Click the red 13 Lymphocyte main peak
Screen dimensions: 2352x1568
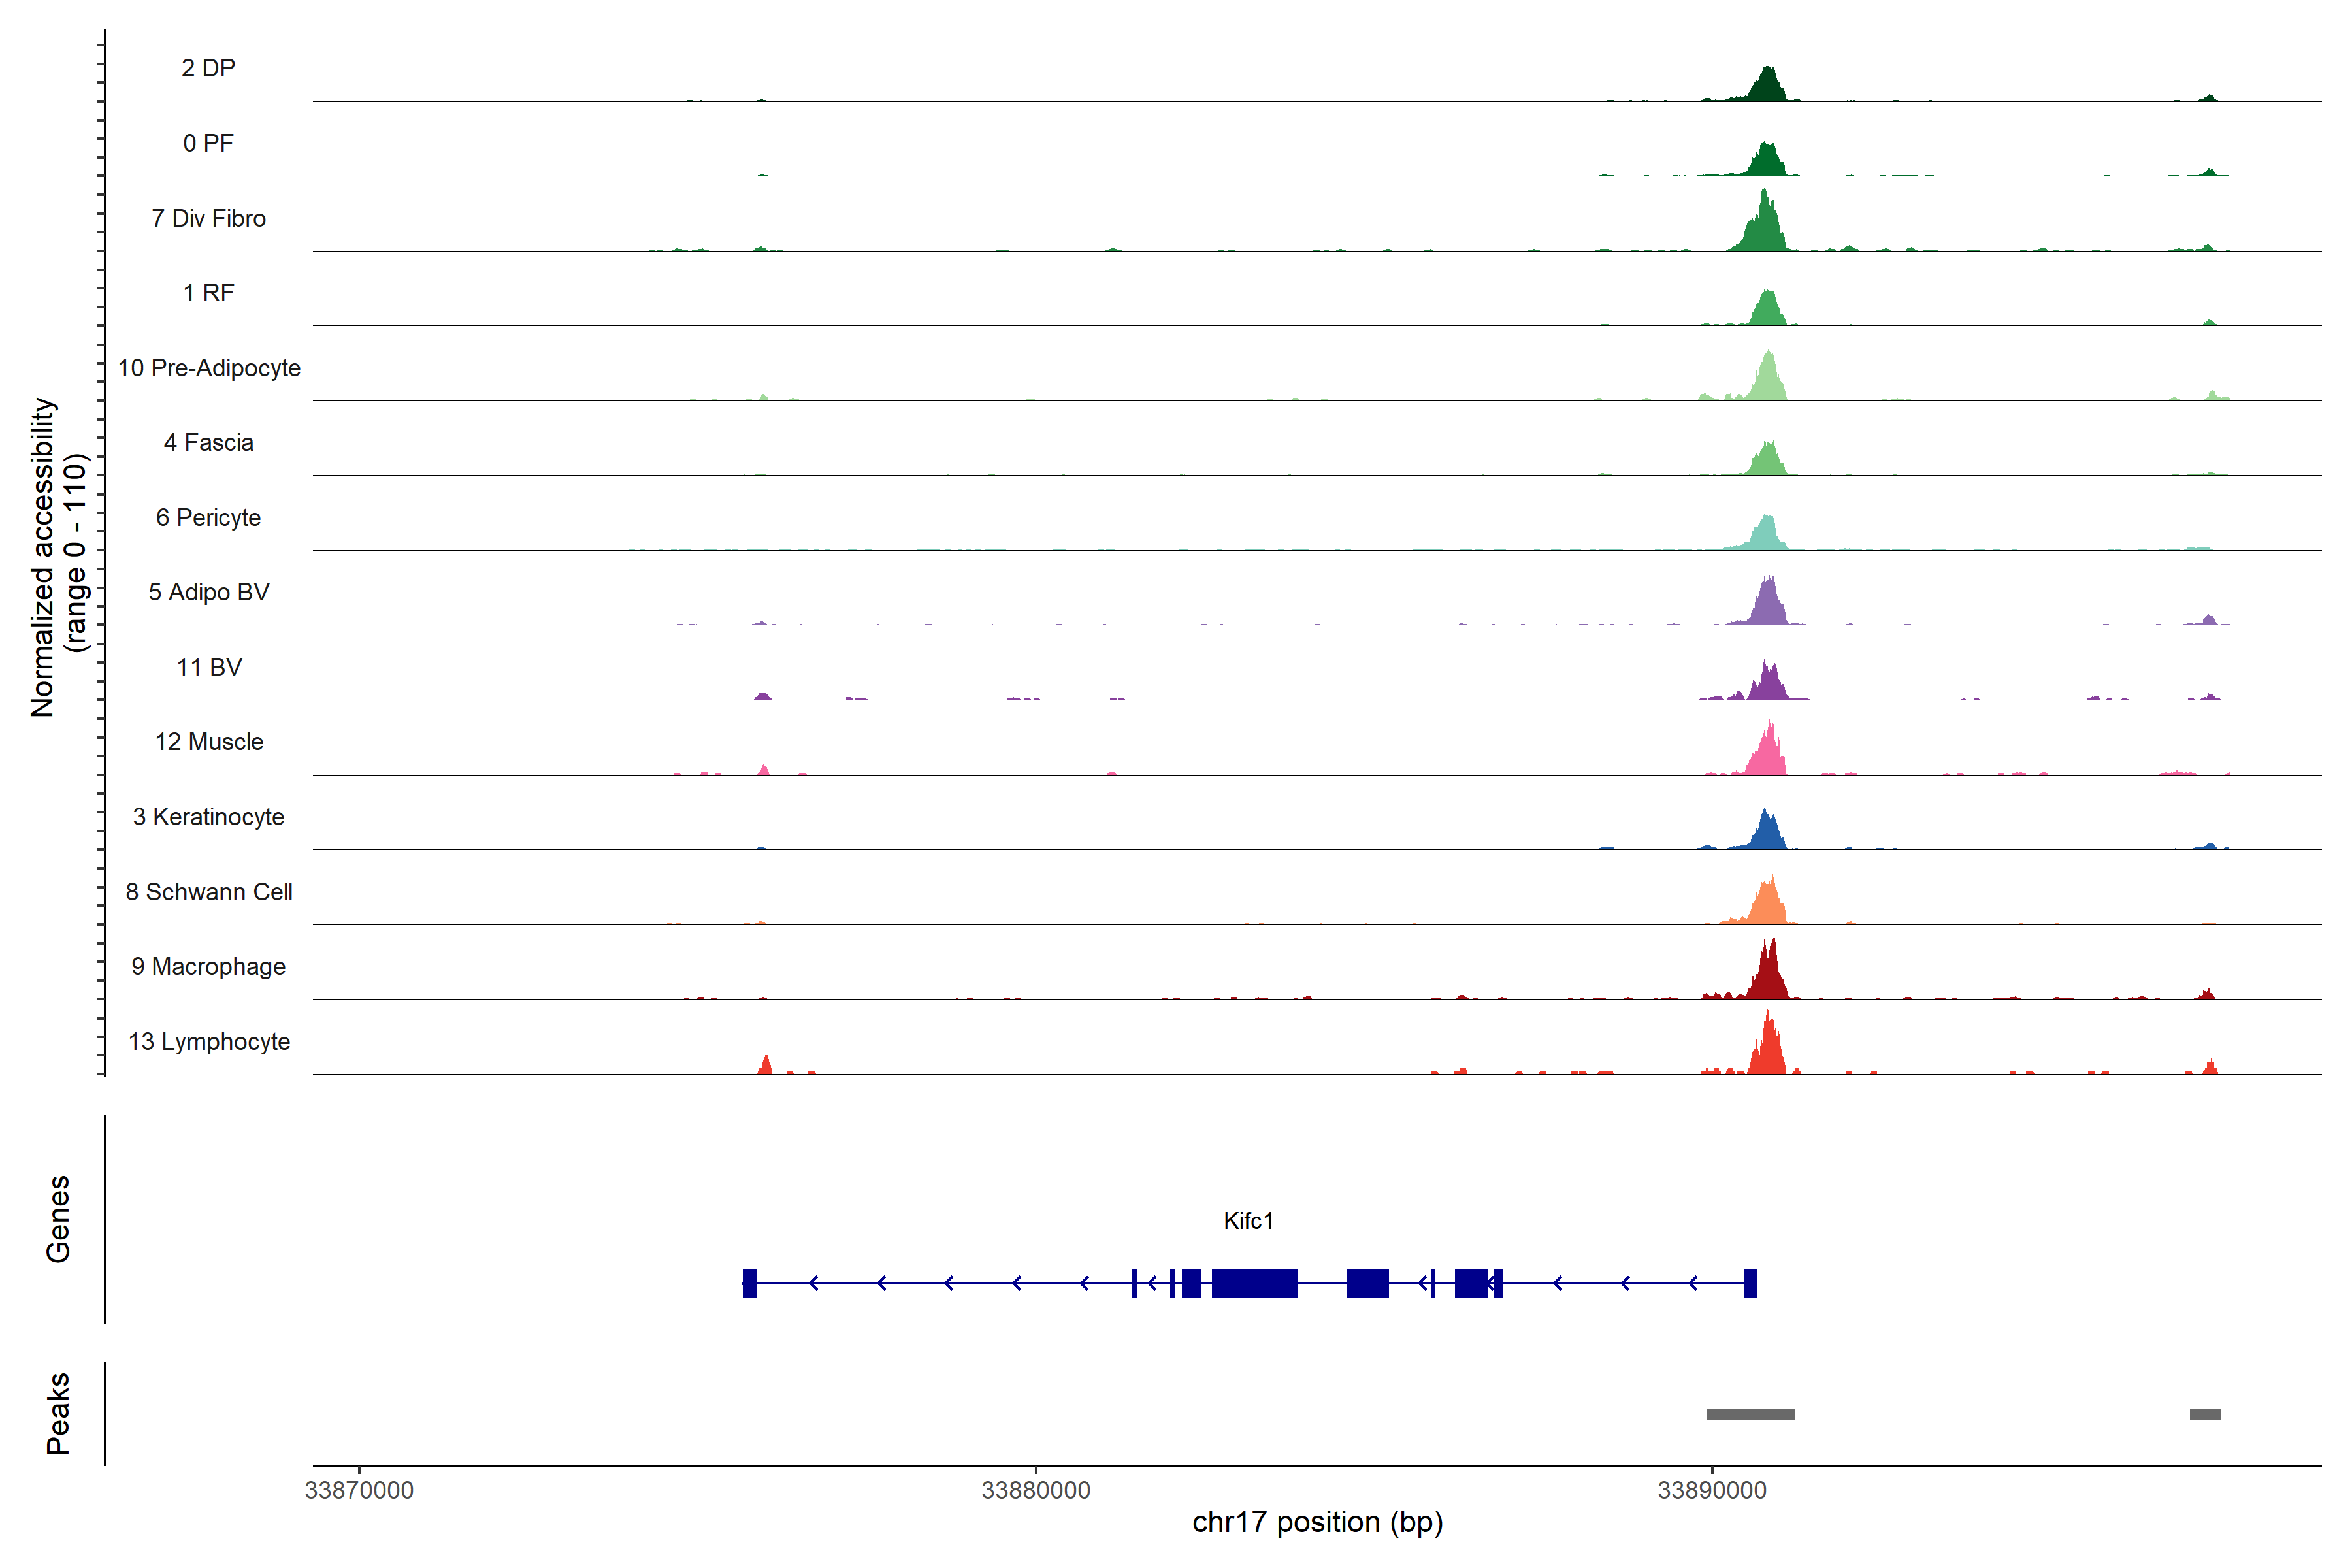pos(1768,1052)
